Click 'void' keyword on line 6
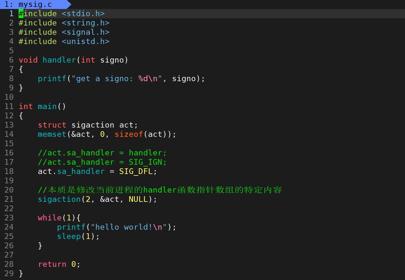 pyautogui.click(x=28, y=60)
